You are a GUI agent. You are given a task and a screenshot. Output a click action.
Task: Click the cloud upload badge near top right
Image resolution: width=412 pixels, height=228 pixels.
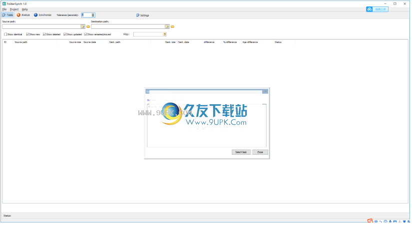(377, 9)
